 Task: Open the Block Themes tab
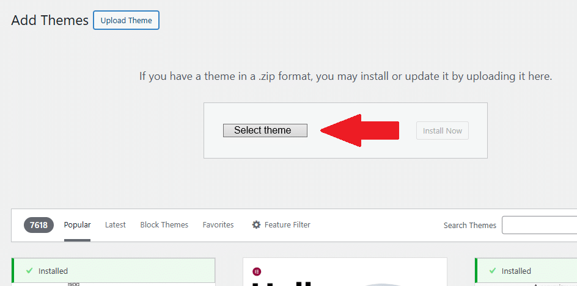point(164,224)
